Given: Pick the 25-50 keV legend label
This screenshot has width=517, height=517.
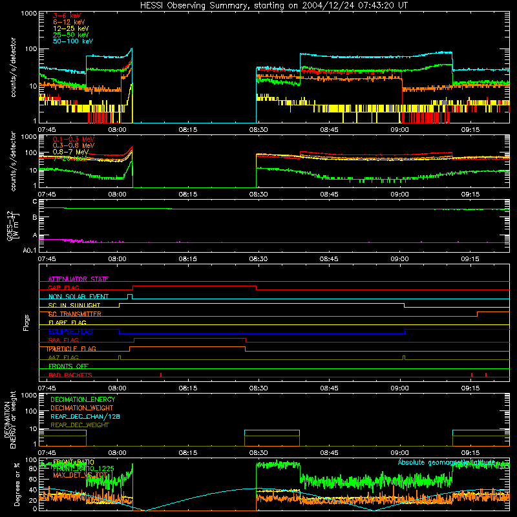Looking at the screenshot, I should (x=71, y=35).
